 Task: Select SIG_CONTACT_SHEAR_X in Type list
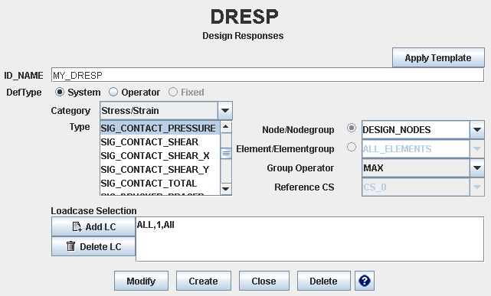(x=160, y=156)
